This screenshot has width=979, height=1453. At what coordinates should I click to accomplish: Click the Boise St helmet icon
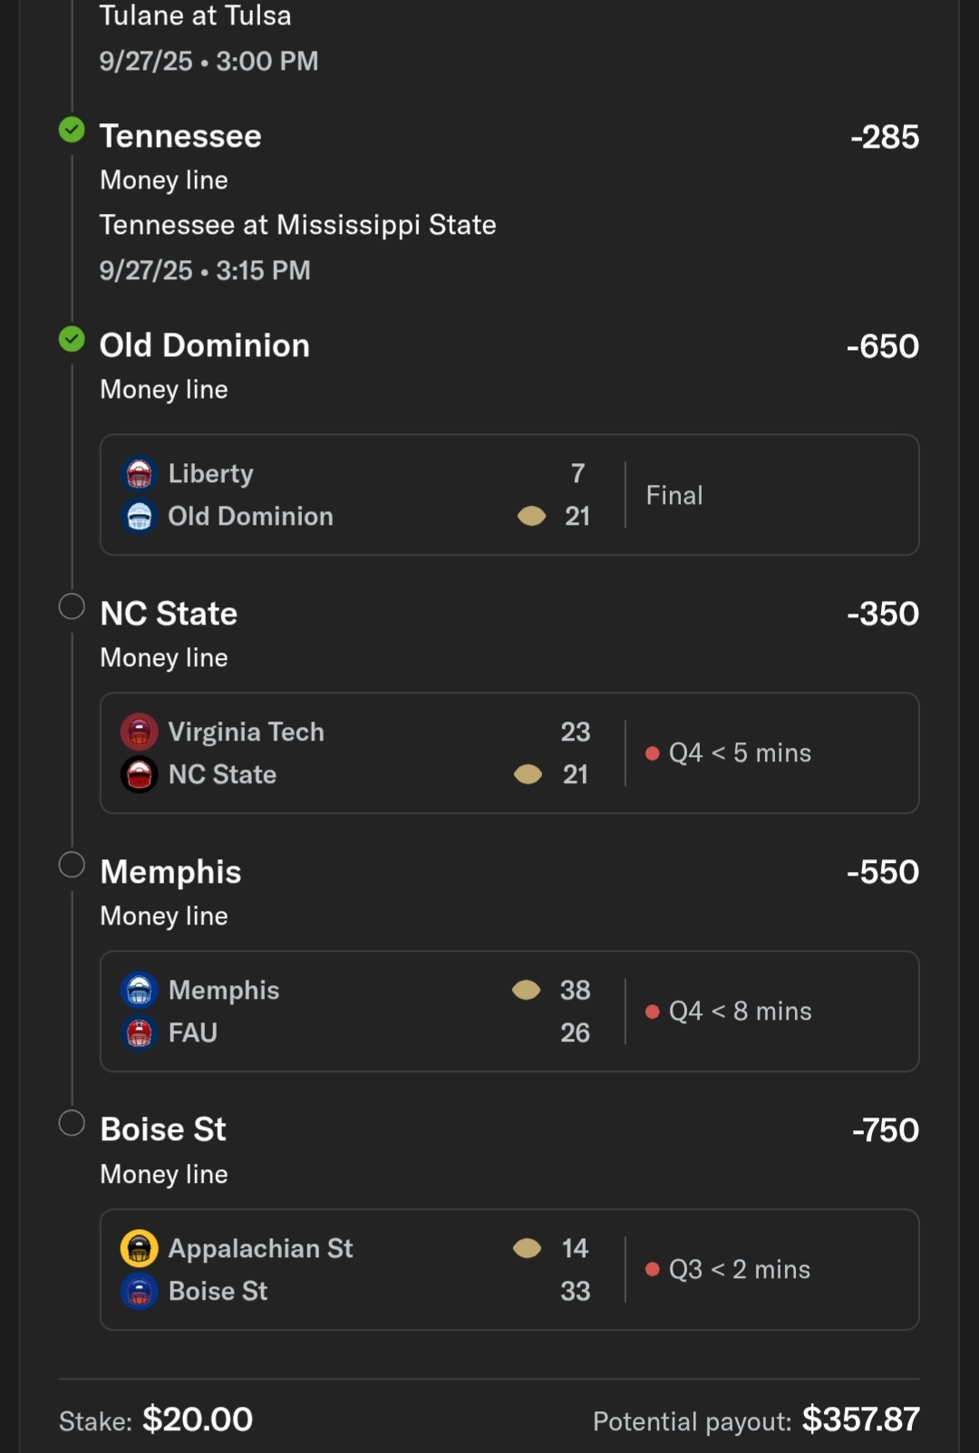(x=139, y=1291)
